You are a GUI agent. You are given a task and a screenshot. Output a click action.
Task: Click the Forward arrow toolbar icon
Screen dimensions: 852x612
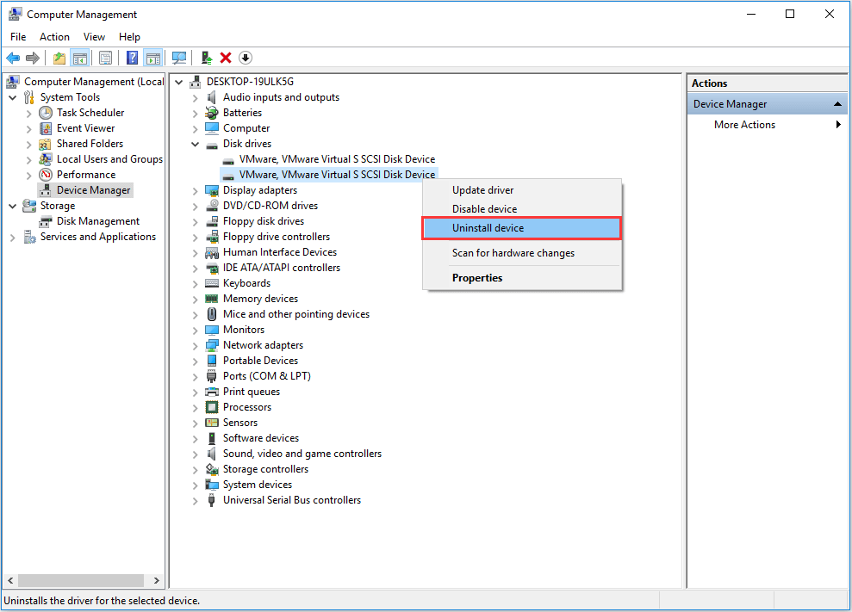click(x=33, y=59)
